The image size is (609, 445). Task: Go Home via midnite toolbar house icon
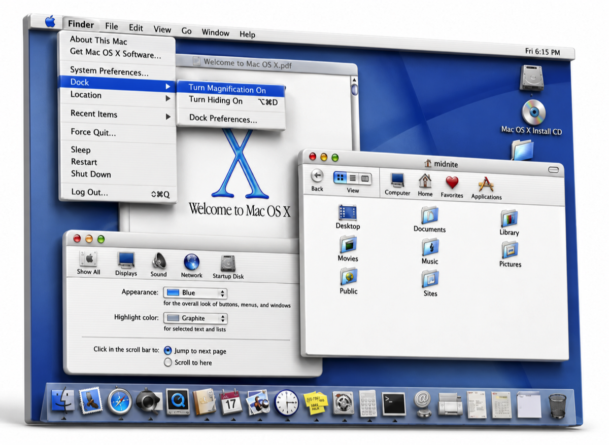click(425, 186)
